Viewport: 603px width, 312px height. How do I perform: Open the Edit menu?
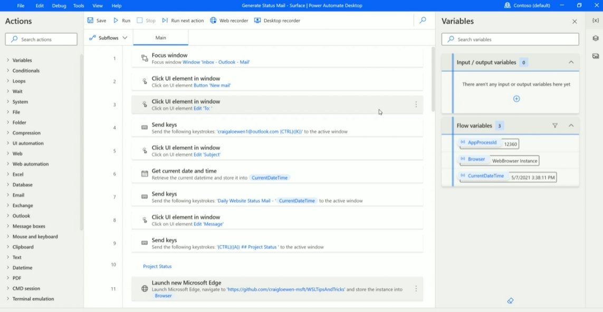coord(40,6)
